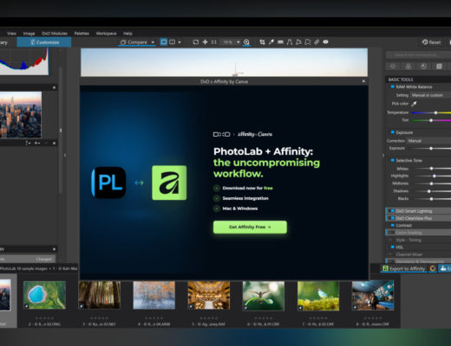Select the forest trees thumbnail
The image size is (451, 346).
(100, 295)
